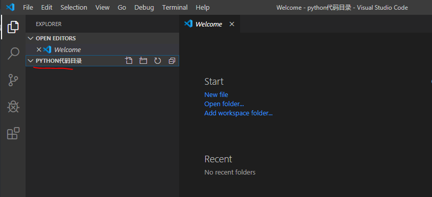This screenshot has width=432, height=197.
Task: Open the Terminal menu
Action: click(175, 8)
